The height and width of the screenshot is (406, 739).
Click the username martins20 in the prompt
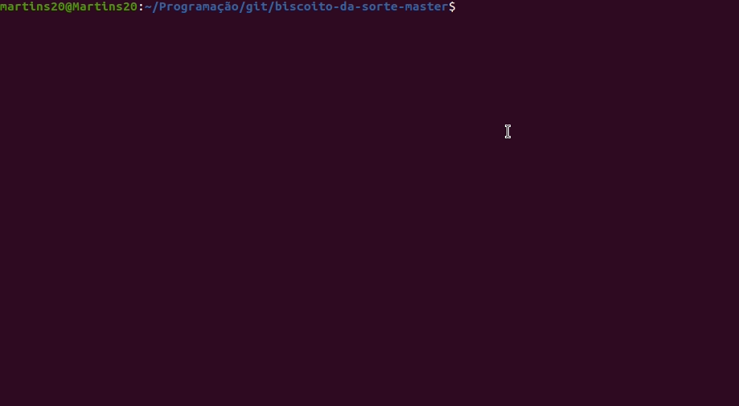pos(32,6)
